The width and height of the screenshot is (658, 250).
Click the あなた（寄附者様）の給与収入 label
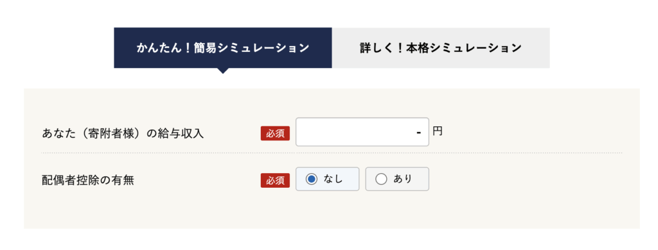pyautogui.click(x=123, y=133)
